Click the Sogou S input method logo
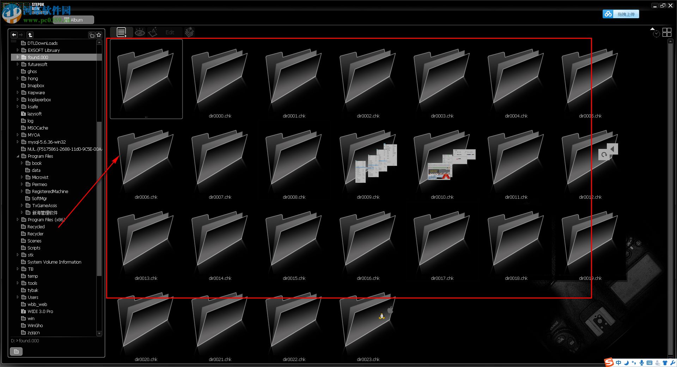This screenshot has height=367, width=677. click(x=609, y=362)
